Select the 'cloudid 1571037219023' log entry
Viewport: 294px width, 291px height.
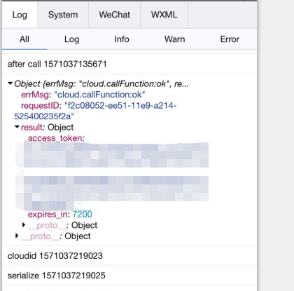coord(129,255)
